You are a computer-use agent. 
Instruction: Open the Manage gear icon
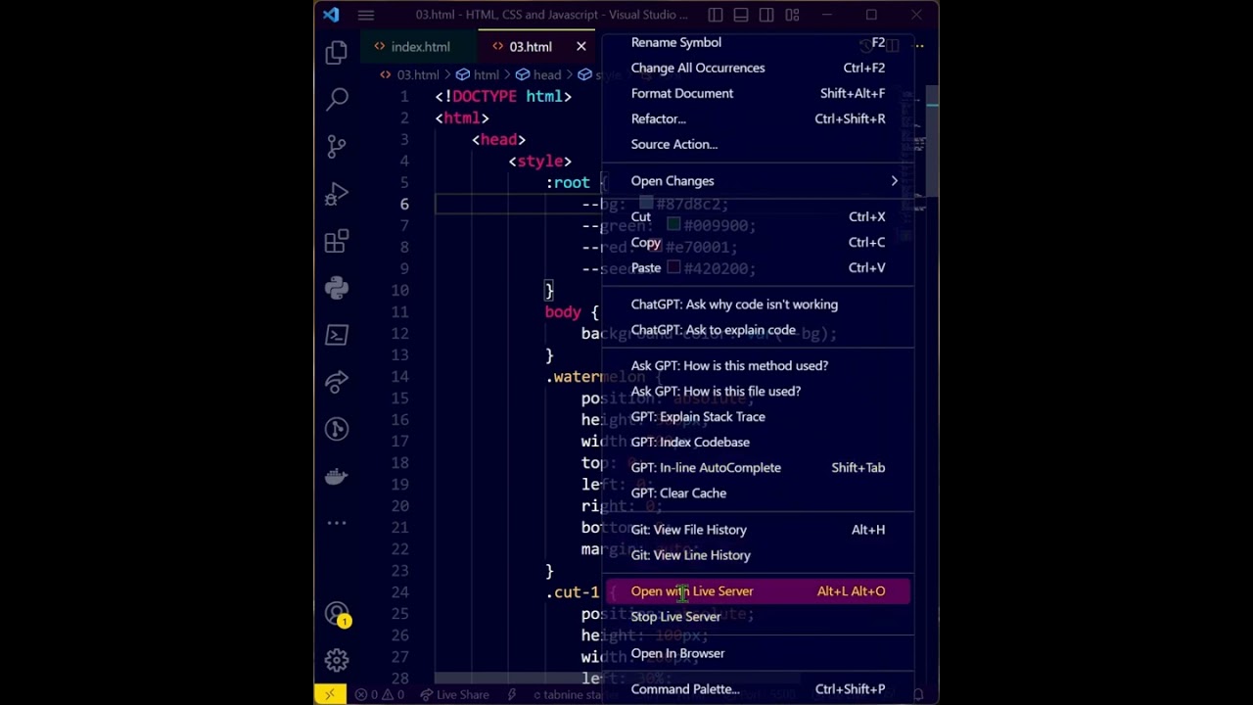[x=336, y=661]
